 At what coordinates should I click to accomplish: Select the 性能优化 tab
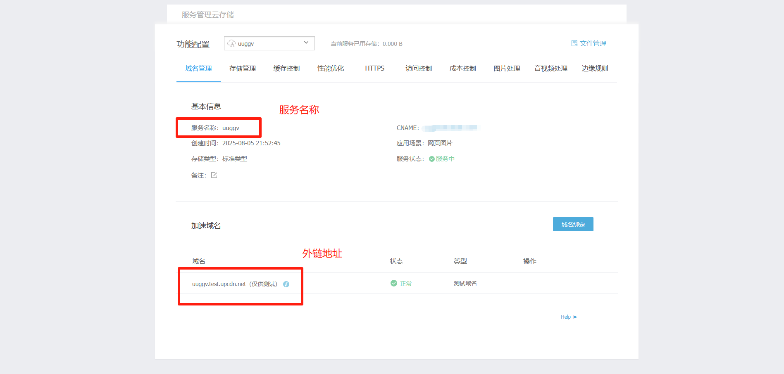[x=331, y=69]
